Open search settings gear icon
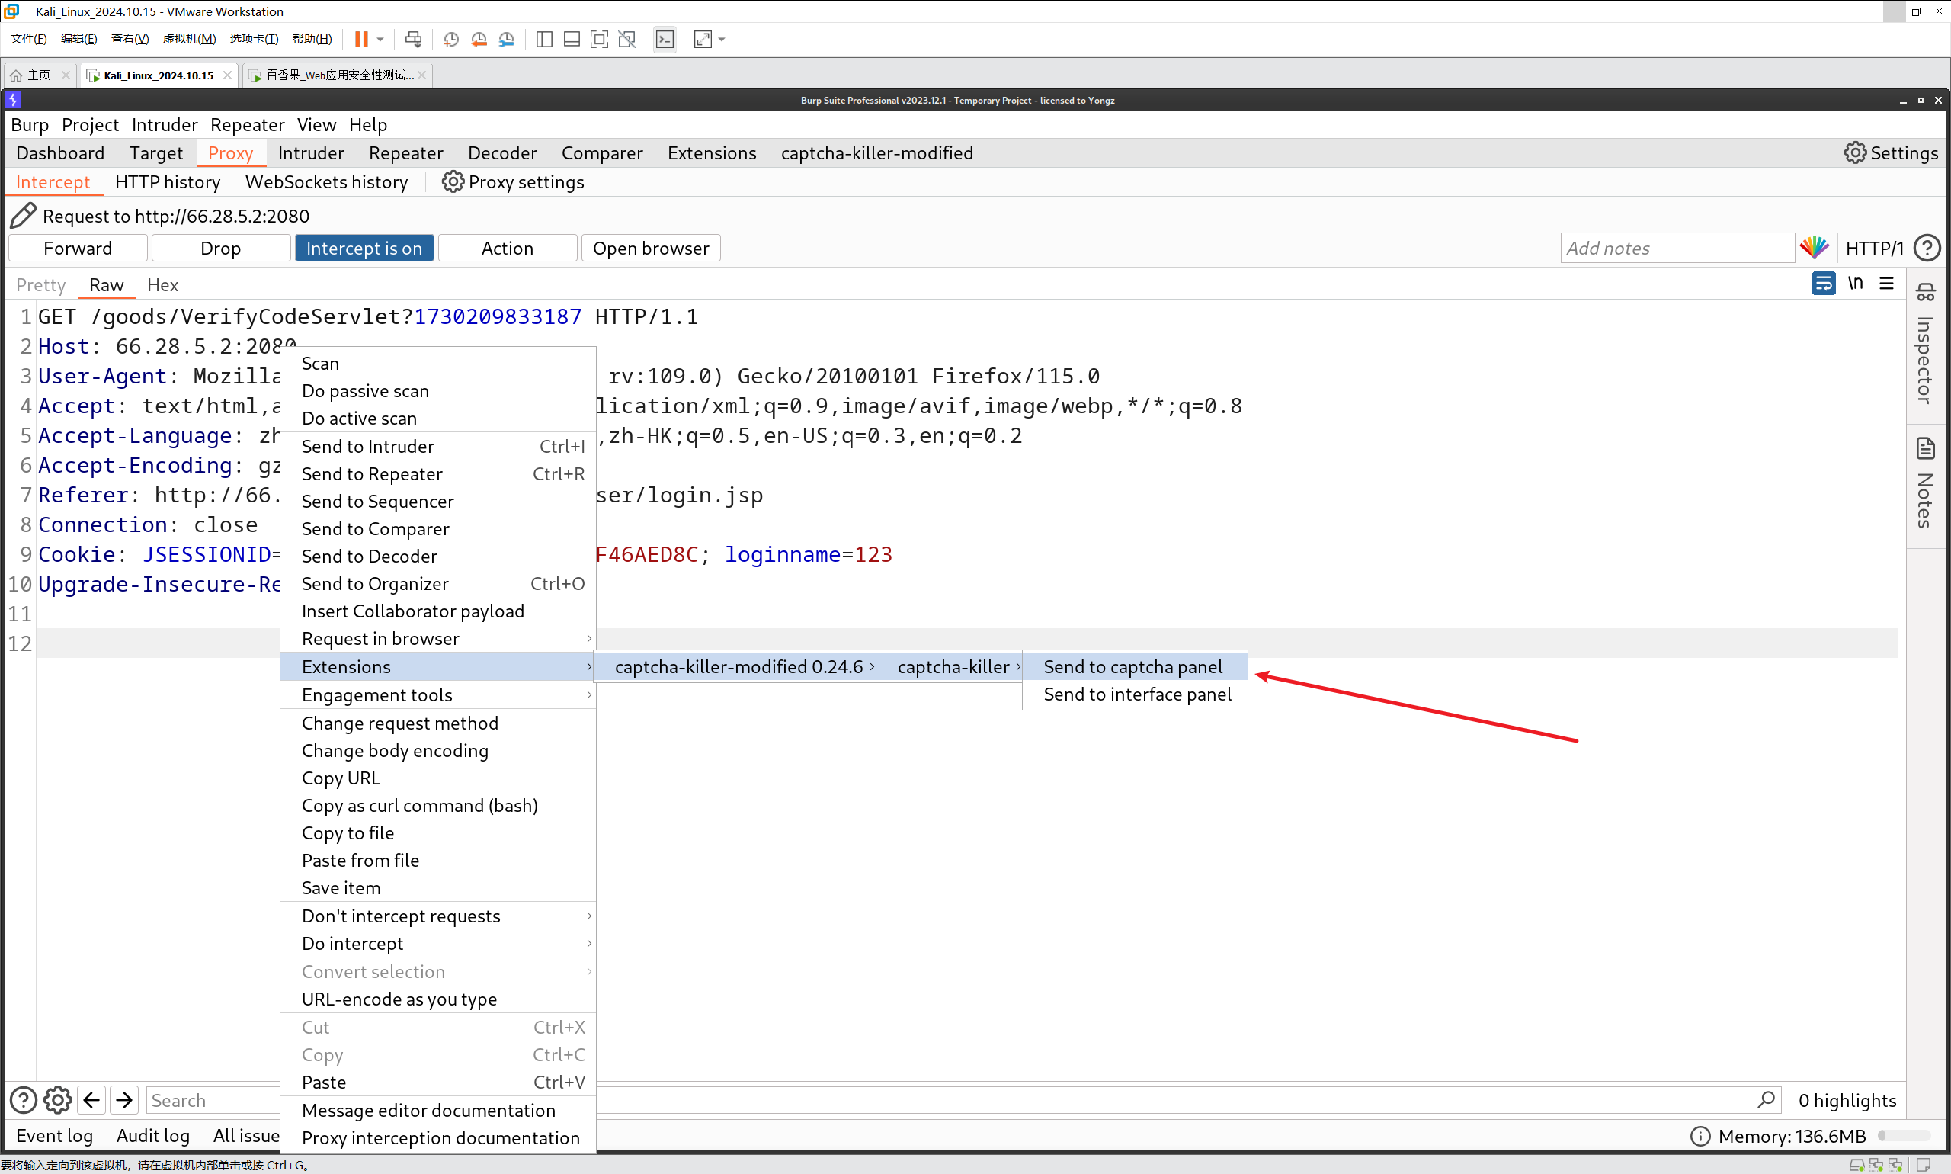Viewport: 1951px width, 1174px height. tap(57, 1099)
